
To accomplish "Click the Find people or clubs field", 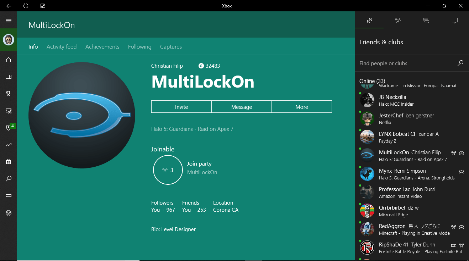I will (x=406, y=63).
